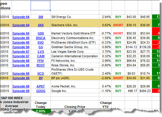
Task: Select the $76.02 price cell
Action: 145,61
